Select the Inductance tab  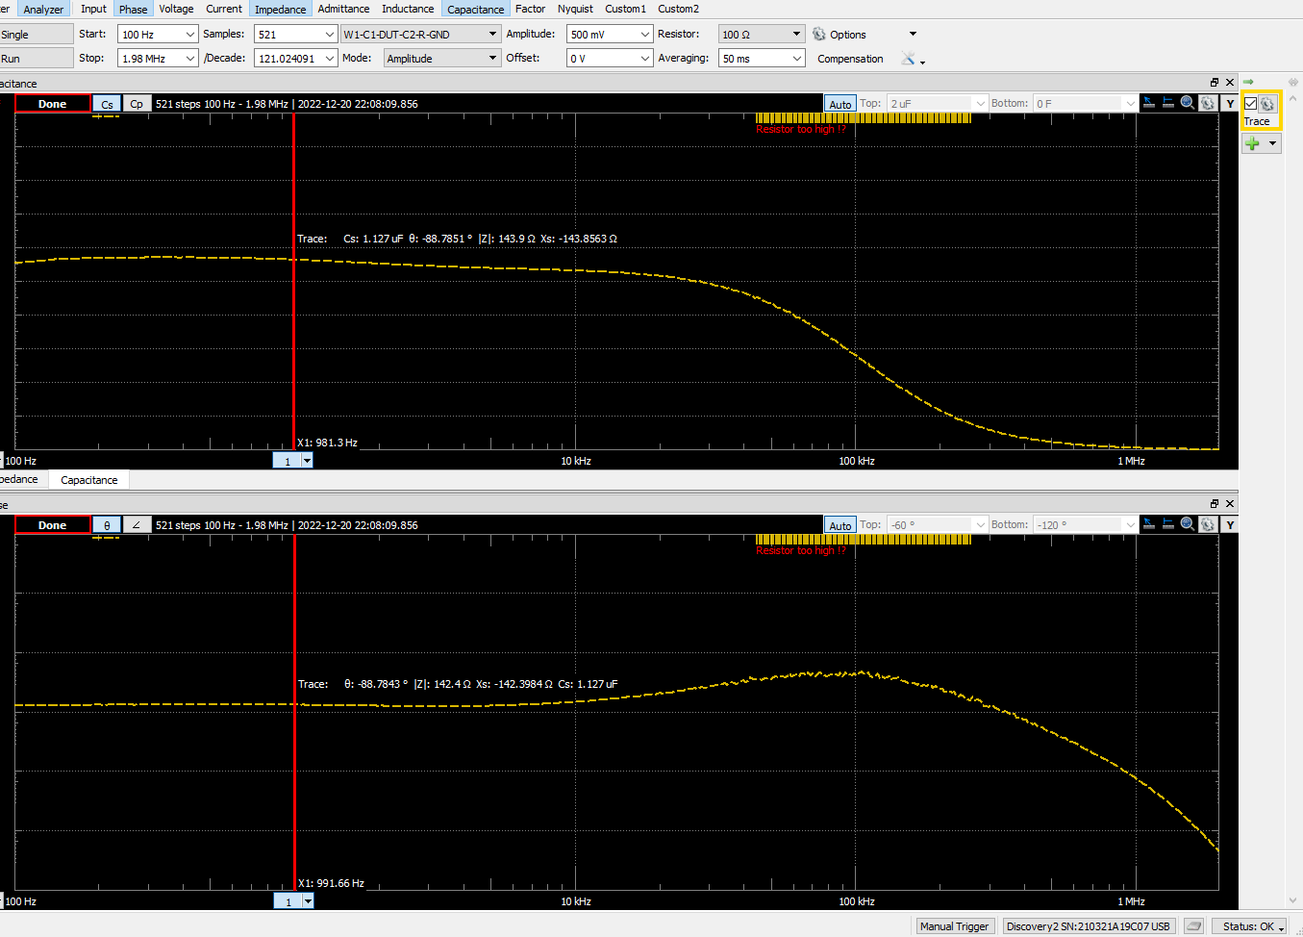click(408, 9)
